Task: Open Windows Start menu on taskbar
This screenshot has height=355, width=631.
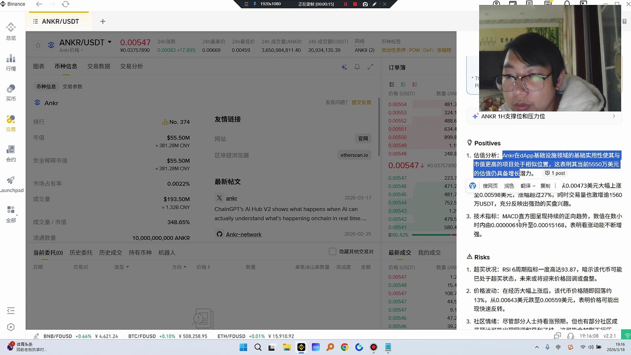Action: click(x=244, y=348)
